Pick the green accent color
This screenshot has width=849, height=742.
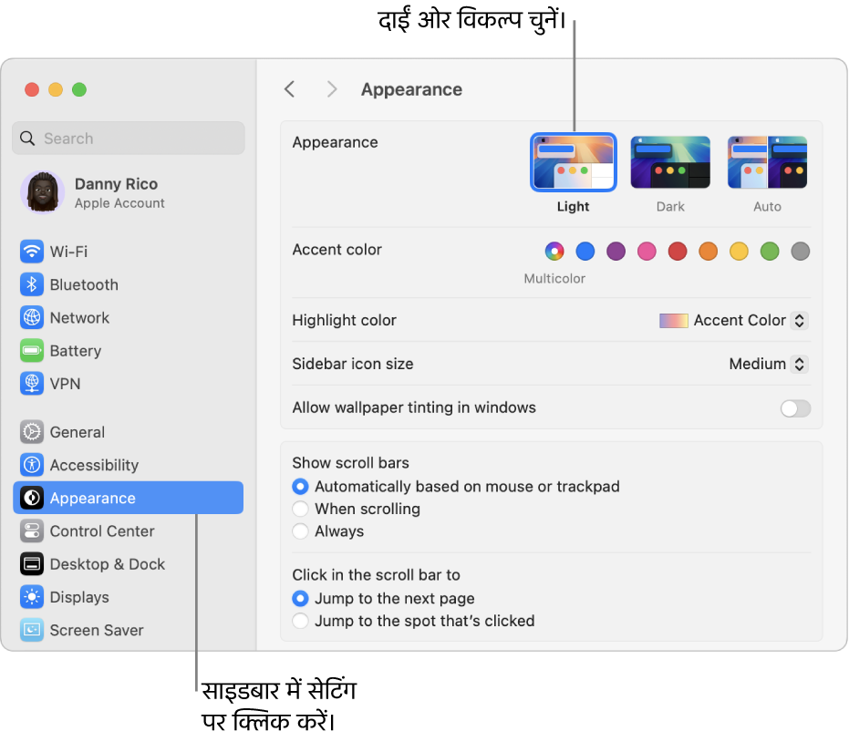point(770,251)
